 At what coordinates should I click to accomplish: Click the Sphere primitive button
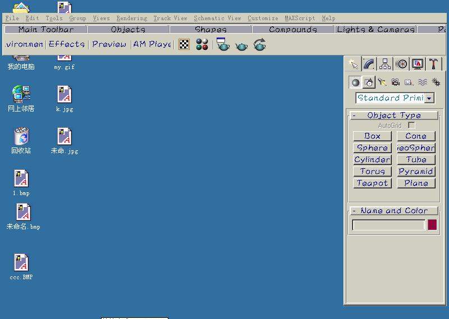372,148
